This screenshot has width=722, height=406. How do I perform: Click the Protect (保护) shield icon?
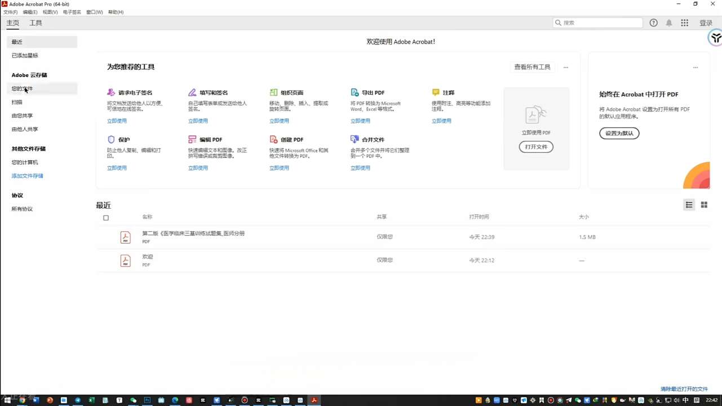pos(111,139)
